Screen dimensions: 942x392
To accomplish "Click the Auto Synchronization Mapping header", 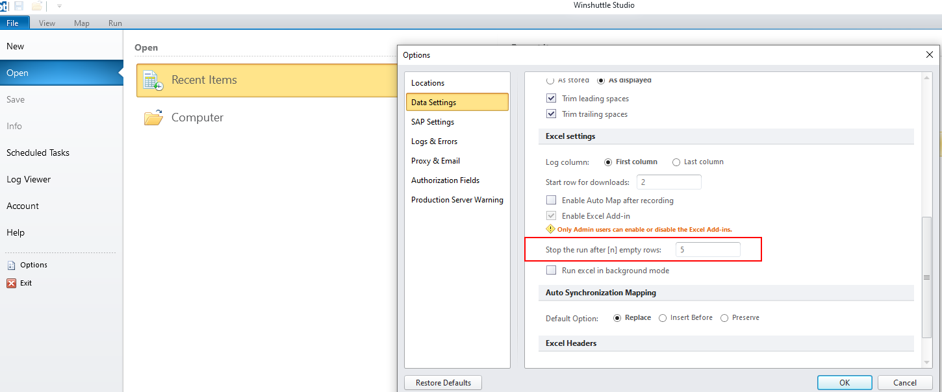I will (726, 293).
